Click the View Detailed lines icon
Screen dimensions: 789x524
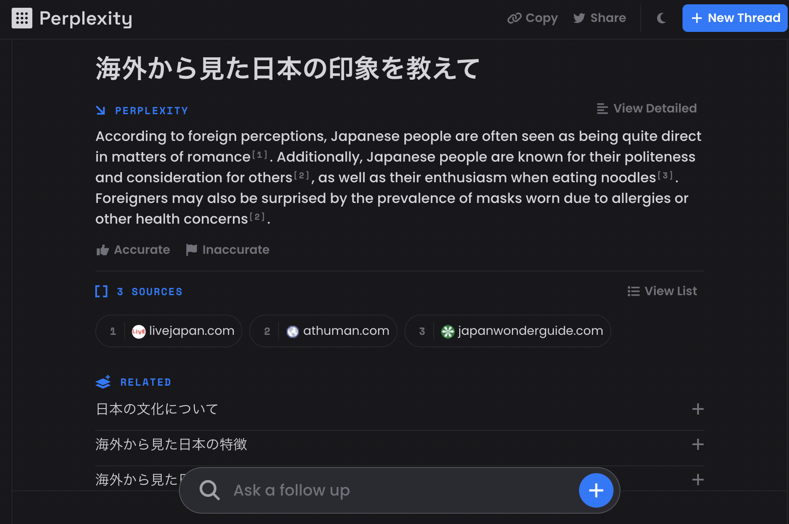tap(602, 109)
